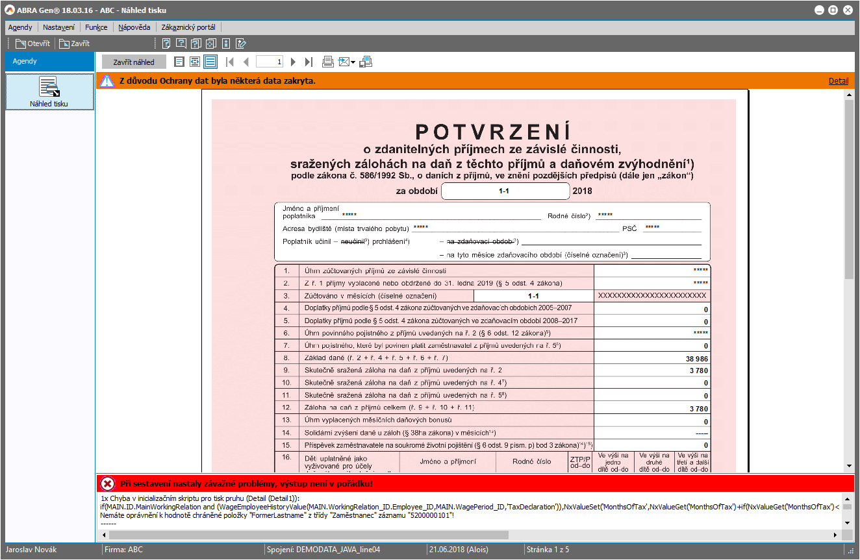The height and width of the screenshot is (560, 860).
Task: Click the info icon in top toolbar
Action: [x=226, y=44]
